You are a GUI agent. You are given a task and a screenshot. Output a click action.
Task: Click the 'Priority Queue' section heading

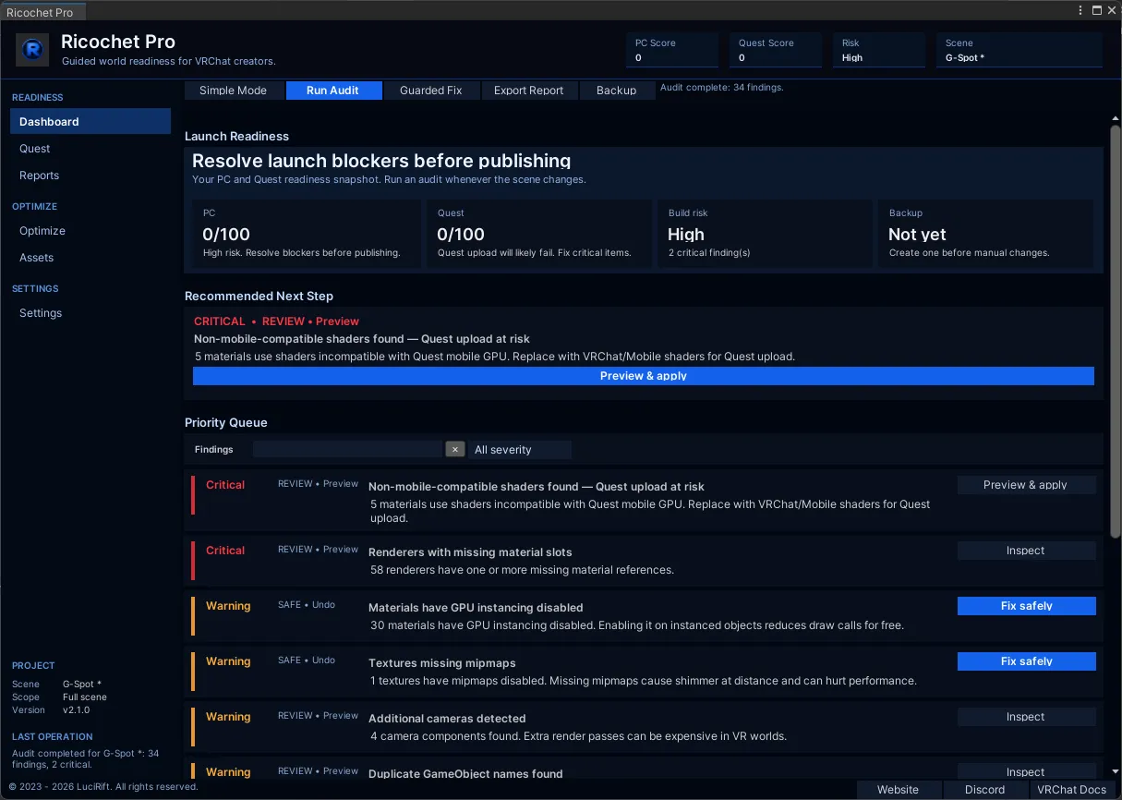pyautogui.click(x=226, y=422)
